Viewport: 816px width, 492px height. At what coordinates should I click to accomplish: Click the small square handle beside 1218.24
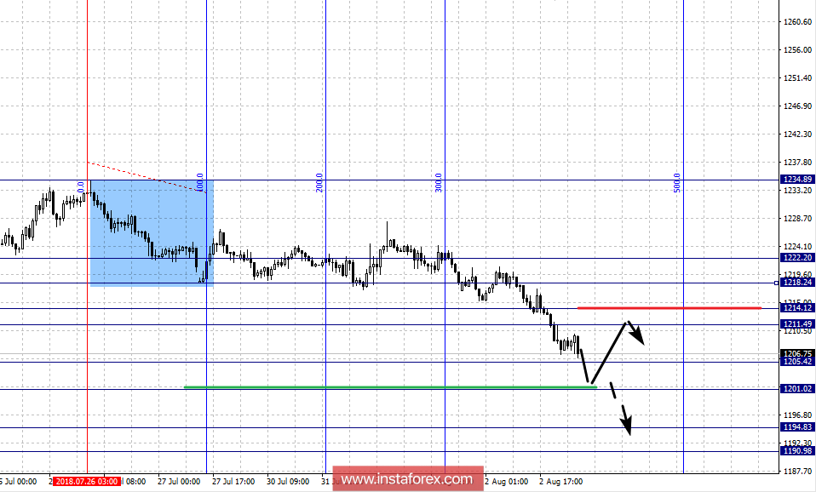777,283
